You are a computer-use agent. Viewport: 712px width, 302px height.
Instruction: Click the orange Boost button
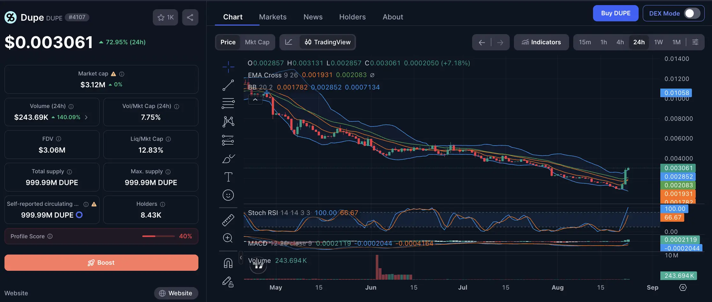pos(101,262)
